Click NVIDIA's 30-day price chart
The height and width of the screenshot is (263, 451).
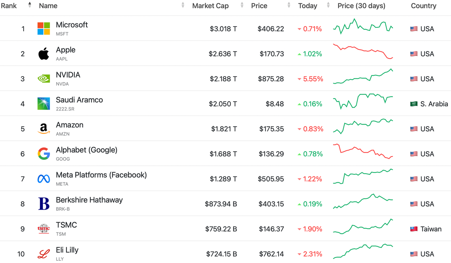(363, 77)
